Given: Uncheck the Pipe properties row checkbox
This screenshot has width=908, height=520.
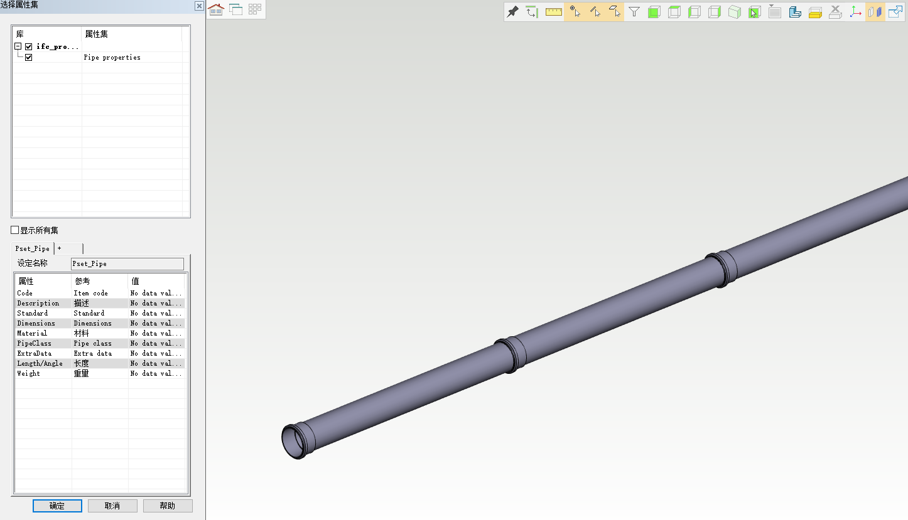Looking at the screenshot, I should 29,57.
